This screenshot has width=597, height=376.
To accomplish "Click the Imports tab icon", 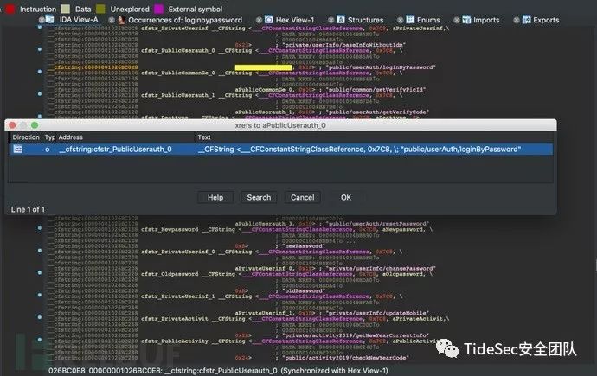I will coord(466,19).
